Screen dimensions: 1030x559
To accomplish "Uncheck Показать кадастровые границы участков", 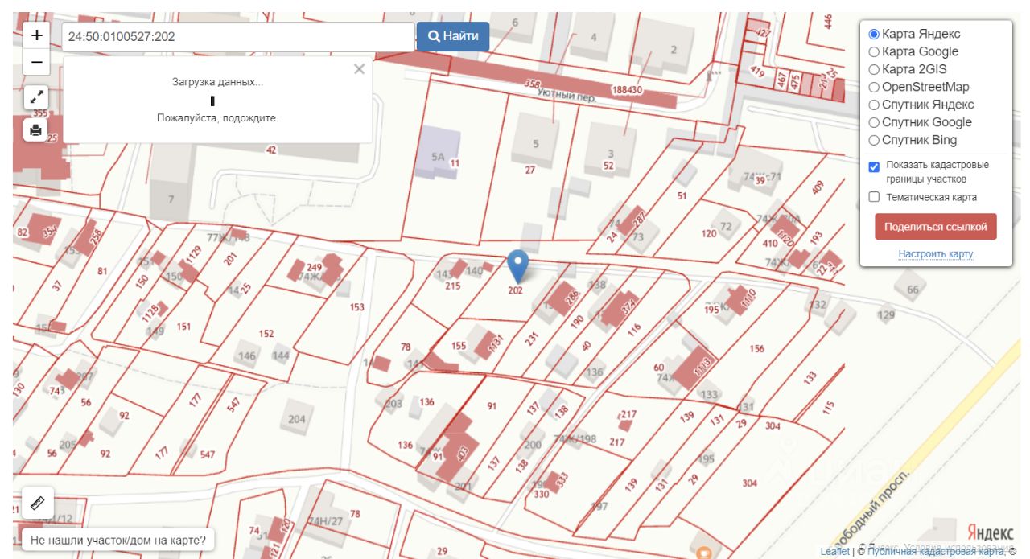I will point(874,166).
